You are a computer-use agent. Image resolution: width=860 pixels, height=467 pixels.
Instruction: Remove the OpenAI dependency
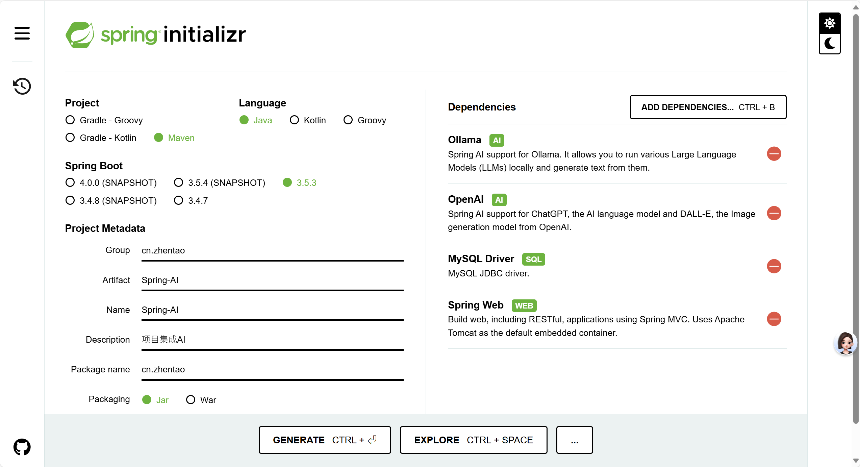point(774,214)
